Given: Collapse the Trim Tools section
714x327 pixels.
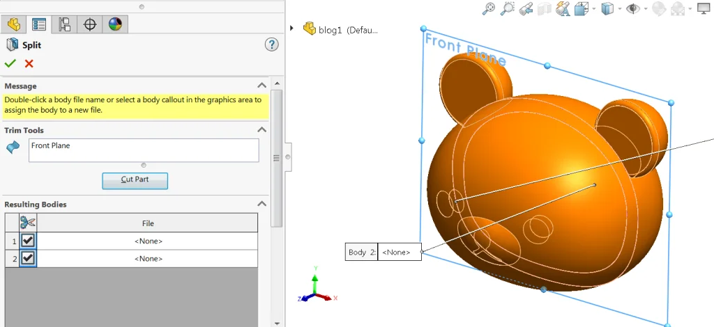Looking at the screenshot, I should click(x=261, y=130).
